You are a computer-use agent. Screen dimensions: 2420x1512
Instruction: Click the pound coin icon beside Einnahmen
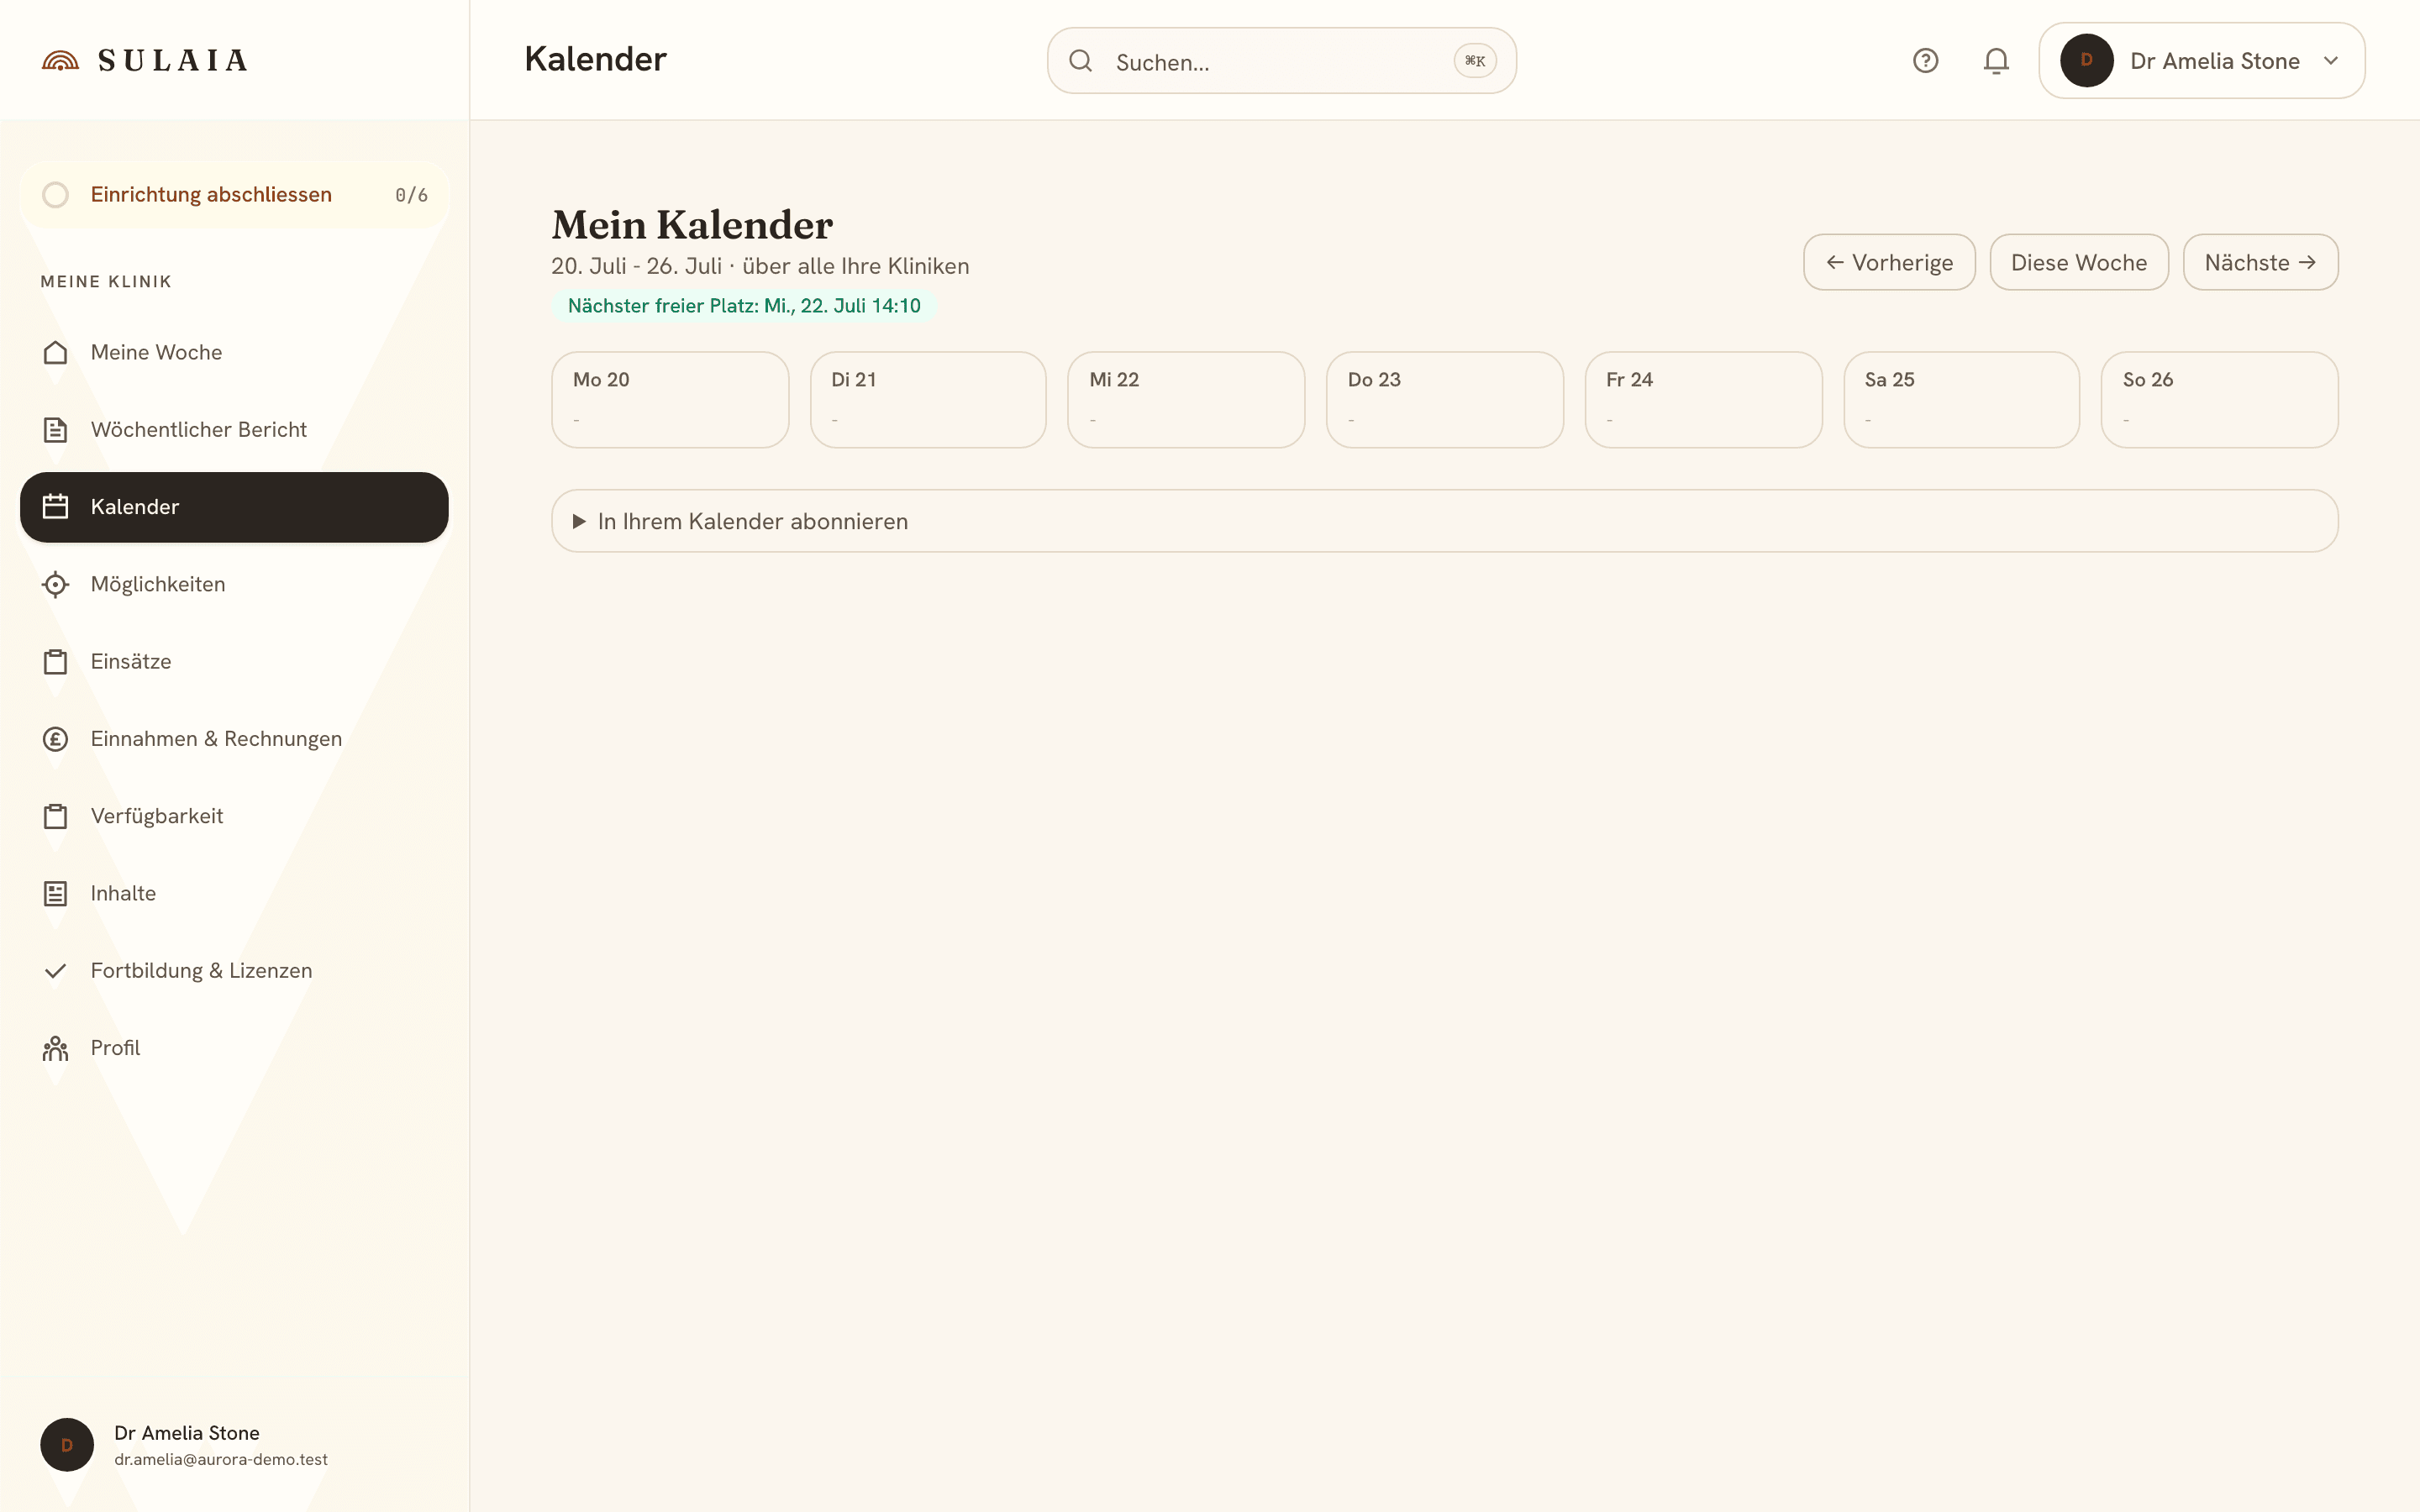tap(56, 739)
